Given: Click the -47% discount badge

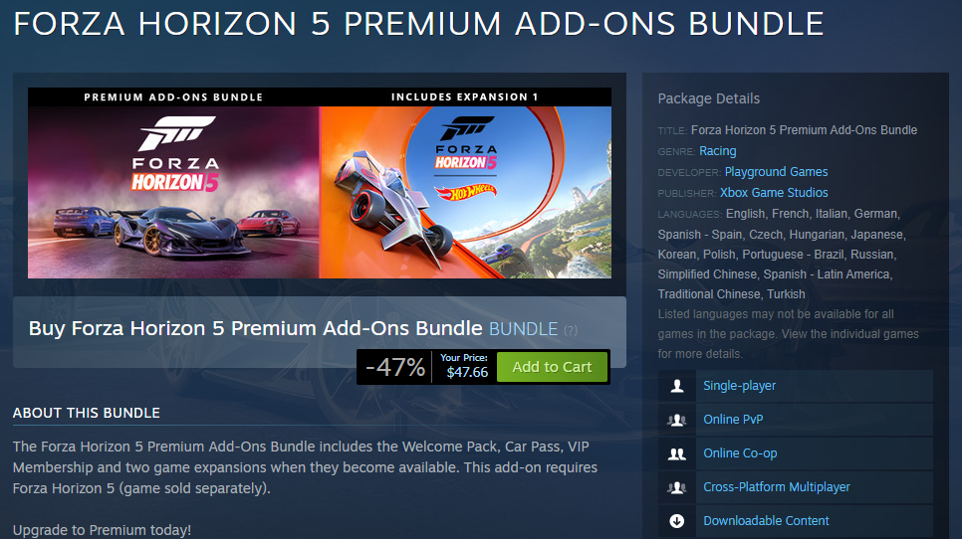Looking at the screenshot, I should pos(395,367).
